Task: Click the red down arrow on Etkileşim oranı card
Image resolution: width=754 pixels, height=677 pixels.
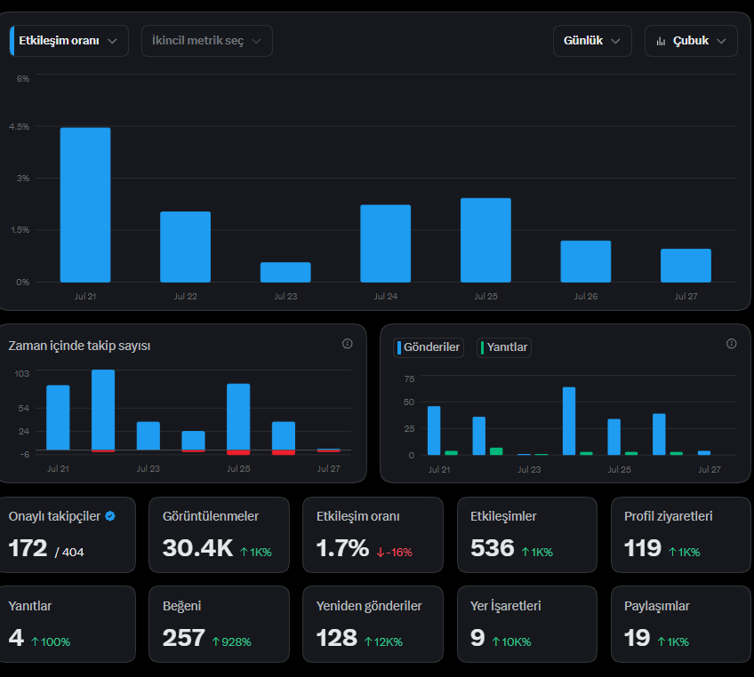Action: [x=381, y=553]
